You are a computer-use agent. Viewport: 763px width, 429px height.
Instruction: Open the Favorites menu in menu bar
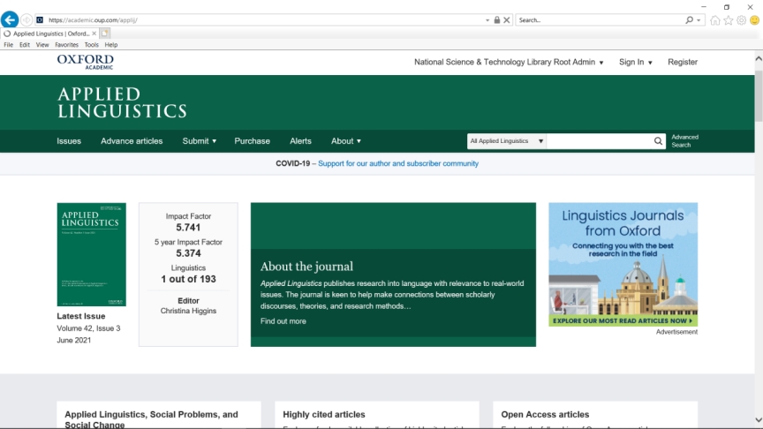66,45
